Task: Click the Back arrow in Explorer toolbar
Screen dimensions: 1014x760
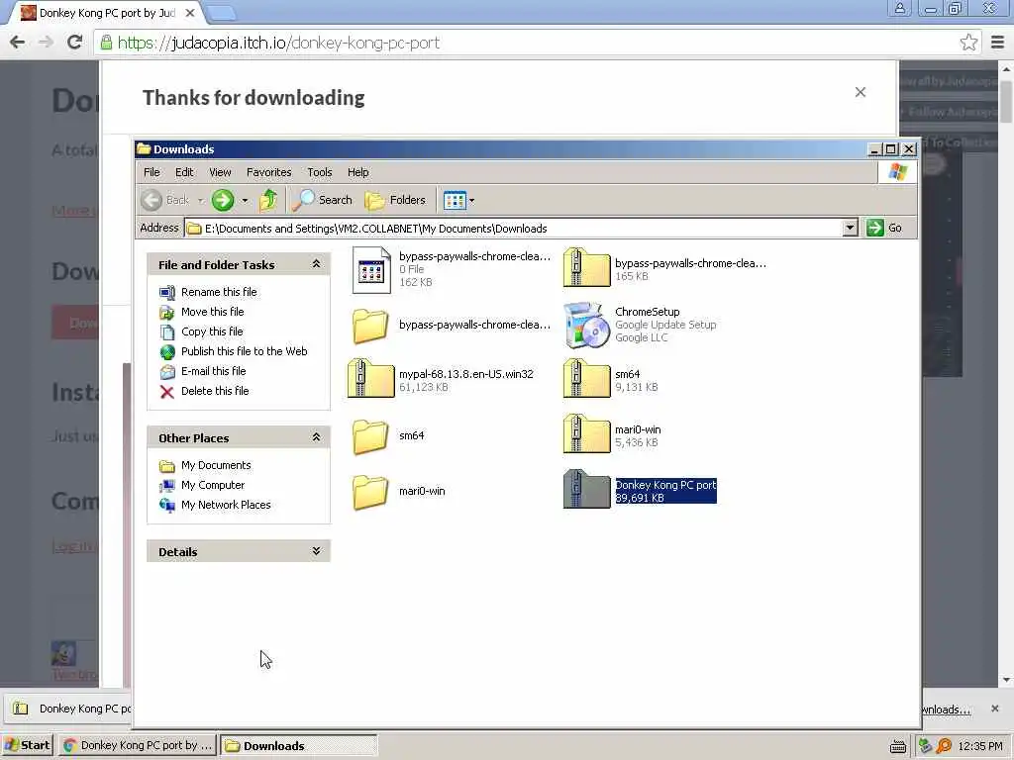Action: coord(152,200)
